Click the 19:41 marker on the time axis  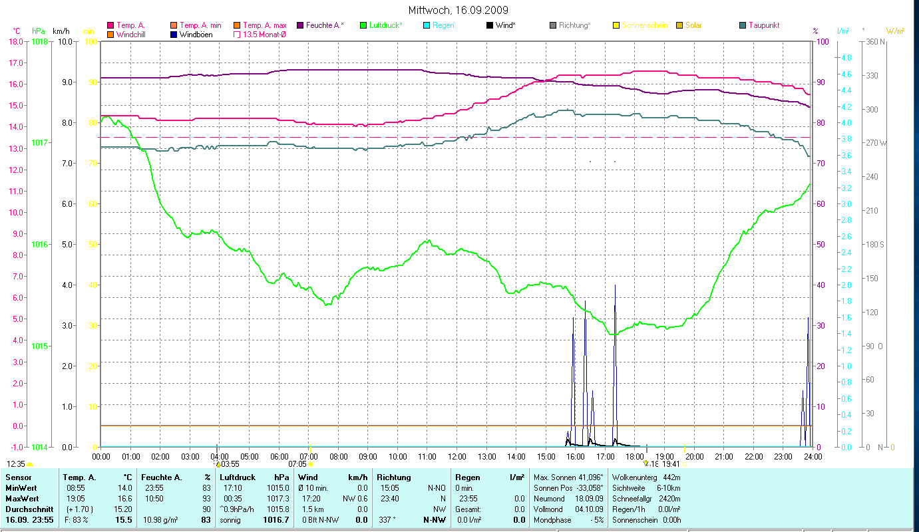[x=671, y=464]
